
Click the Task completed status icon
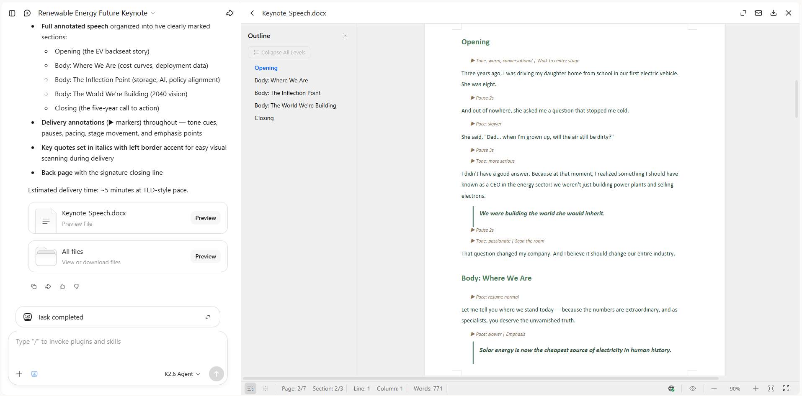28,317
